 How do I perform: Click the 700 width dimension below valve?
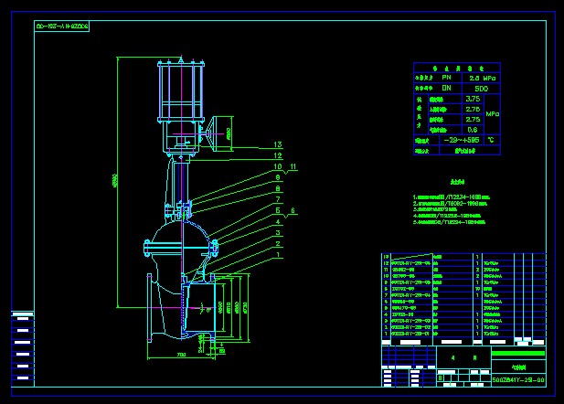point(181,354)
